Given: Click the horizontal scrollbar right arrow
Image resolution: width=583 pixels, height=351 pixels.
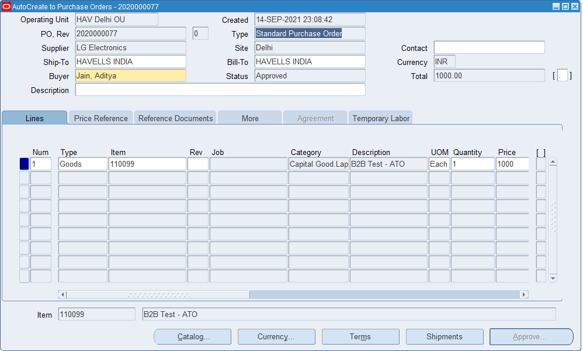Looking at the screenshot, I should 524,294.
